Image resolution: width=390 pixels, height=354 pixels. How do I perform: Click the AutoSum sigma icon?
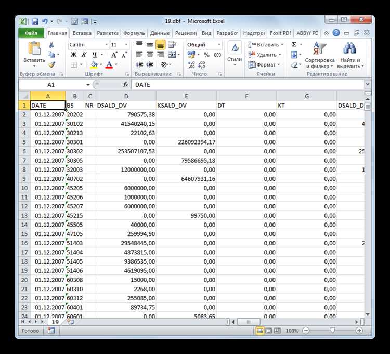click(x=294, y=45)
